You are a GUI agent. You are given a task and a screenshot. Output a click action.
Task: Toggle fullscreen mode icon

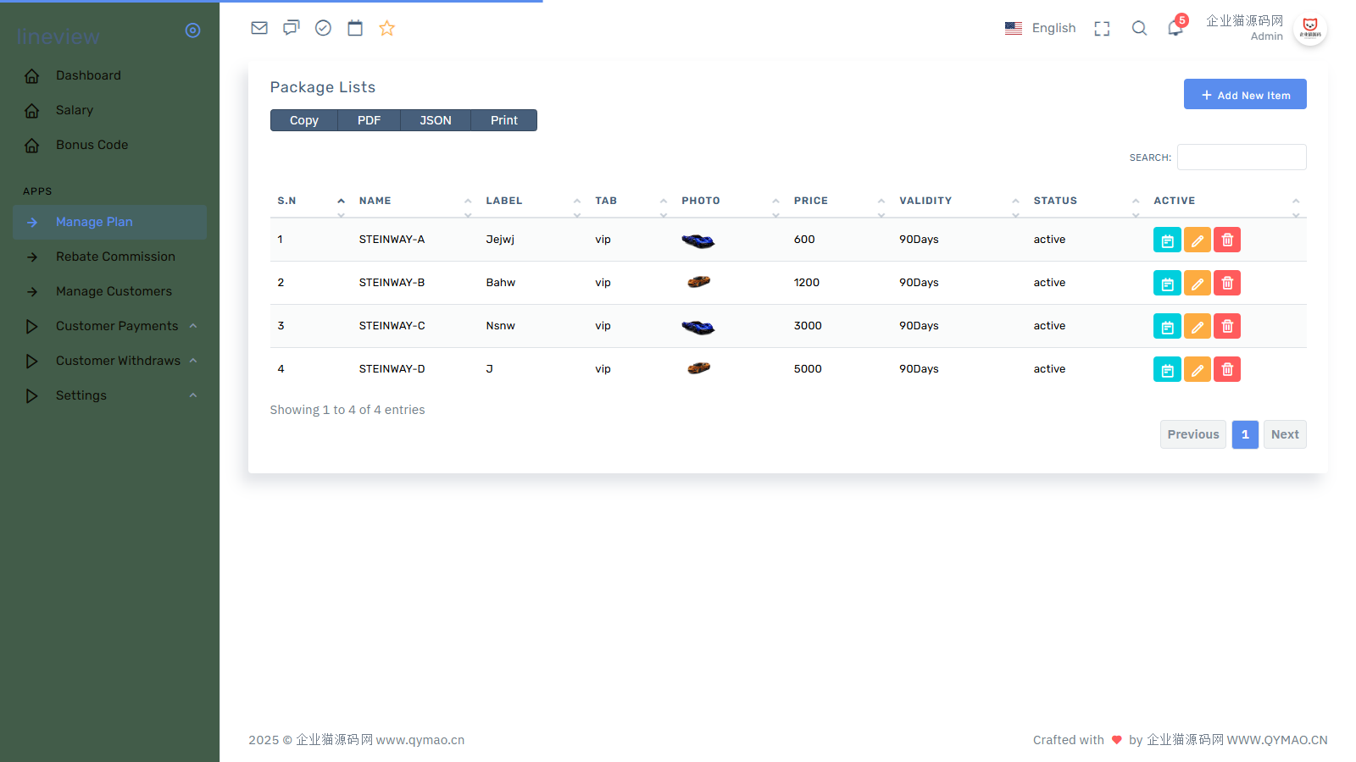pyautogui.click(x=1102, y=29)
